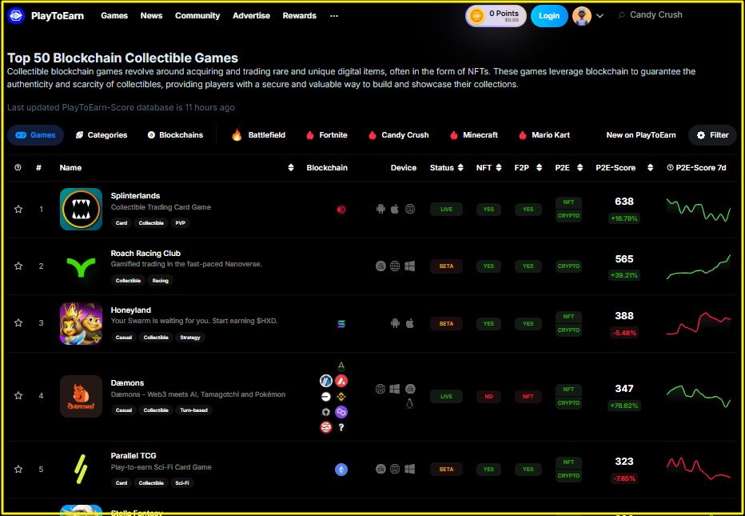Favorite Splinterlands using its star toggle
Image resolution: width=745 pixels, height=516 pixels.
[x=18, y=209]
